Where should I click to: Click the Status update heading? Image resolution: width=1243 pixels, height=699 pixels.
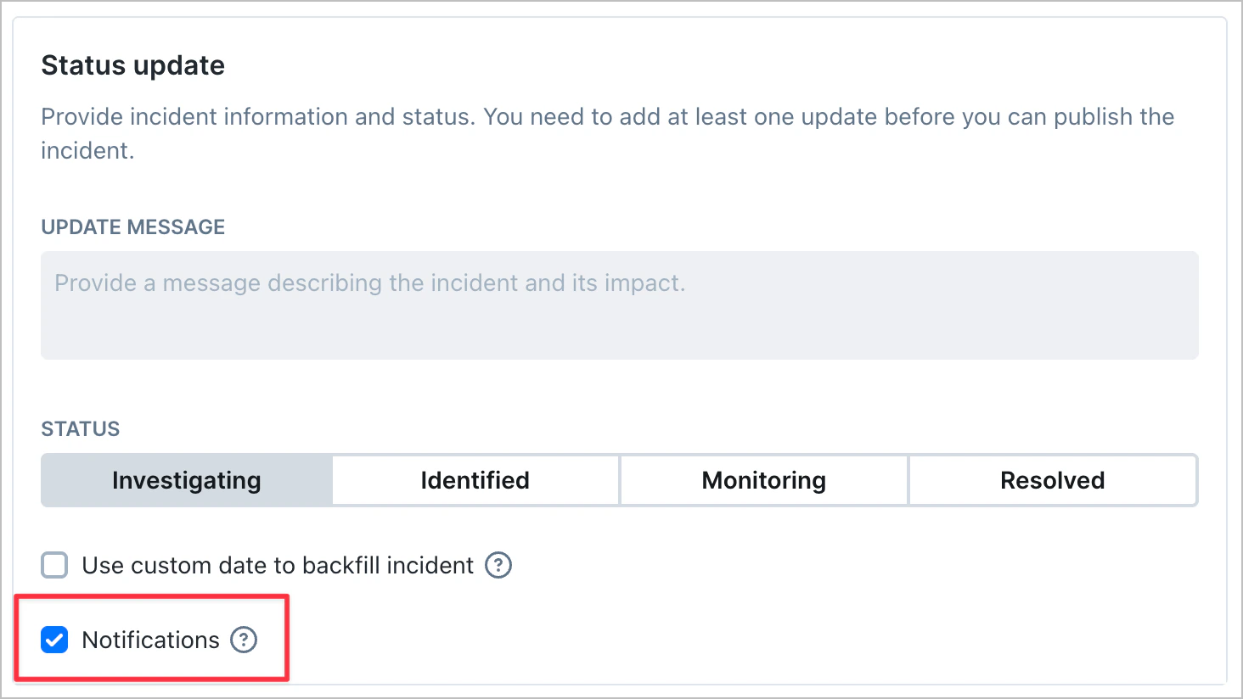coord(132,64)
